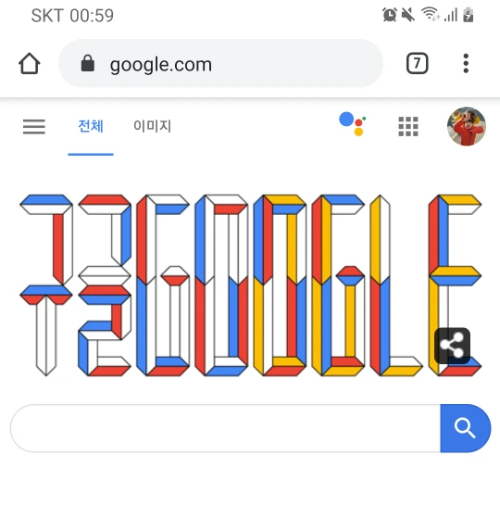Open the hamburger side menu

[x=34, y=127]
